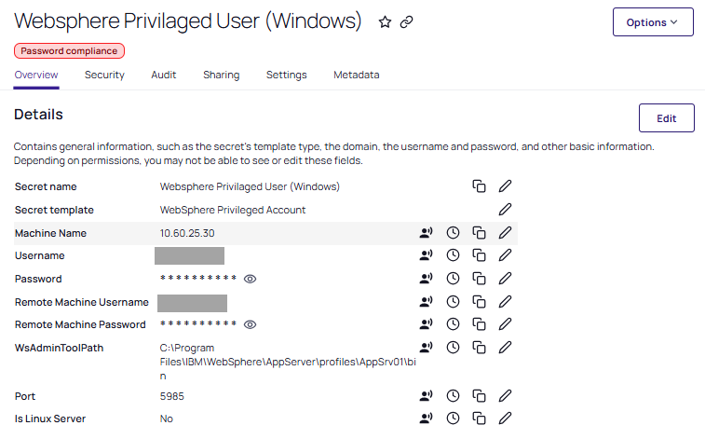This screenshot has height=439, width=705.
Task: Open the Audit tab
Action: point(164,75)
